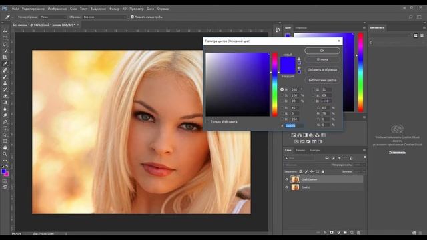This screenshot has width=427, height=240.
Task: Select the Rectangle shape tool
Action: click(x=5, y=141)
